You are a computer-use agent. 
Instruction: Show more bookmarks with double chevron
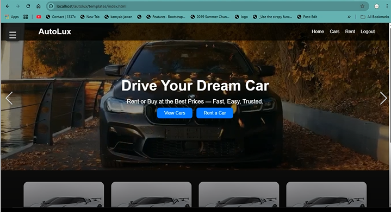point(349,17)
